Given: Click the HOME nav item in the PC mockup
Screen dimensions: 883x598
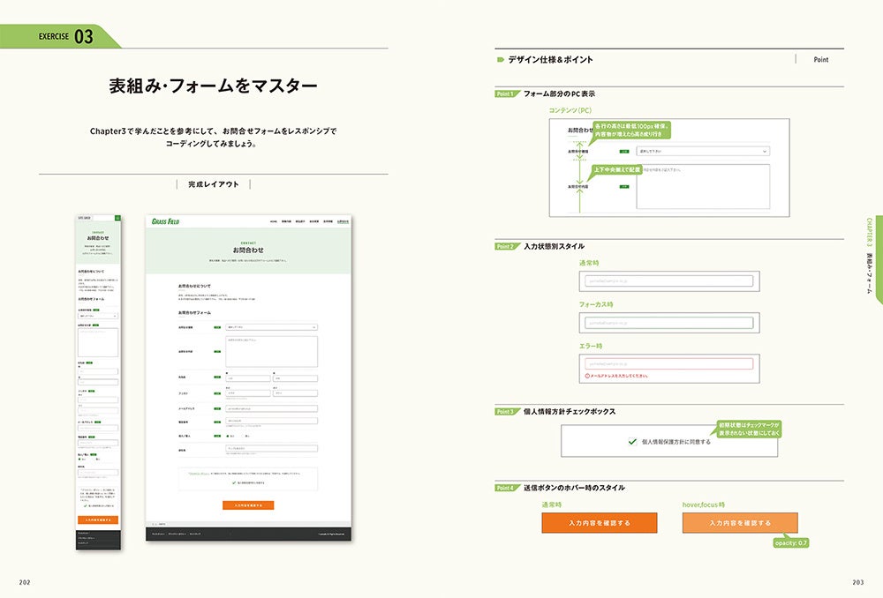Looking at the screenshot, I should click(x=274, y=221).
